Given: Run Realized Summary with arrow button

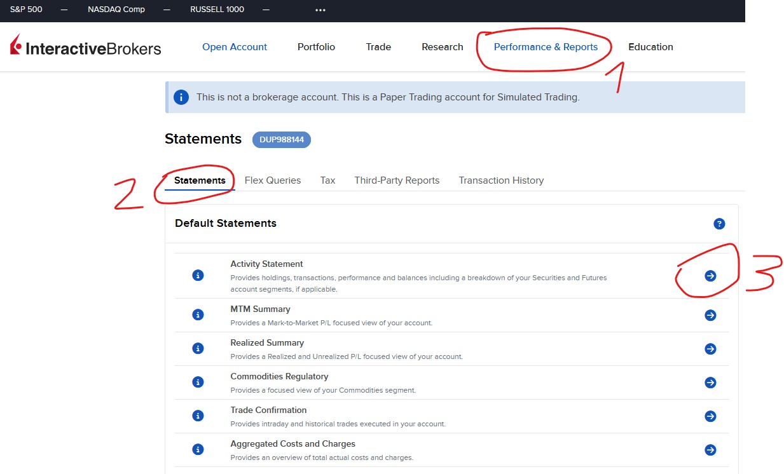Looking at the screenshot, I should pos(710,349).
